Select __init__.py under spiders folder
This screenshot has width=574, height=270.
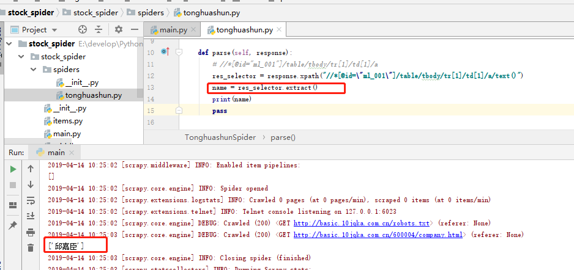(x=77, y=82)
